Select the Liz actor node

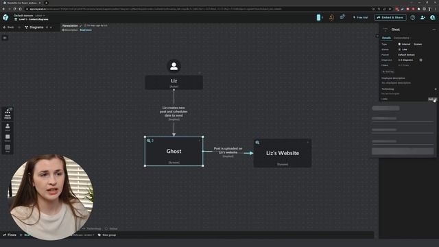tap(174, 82)
